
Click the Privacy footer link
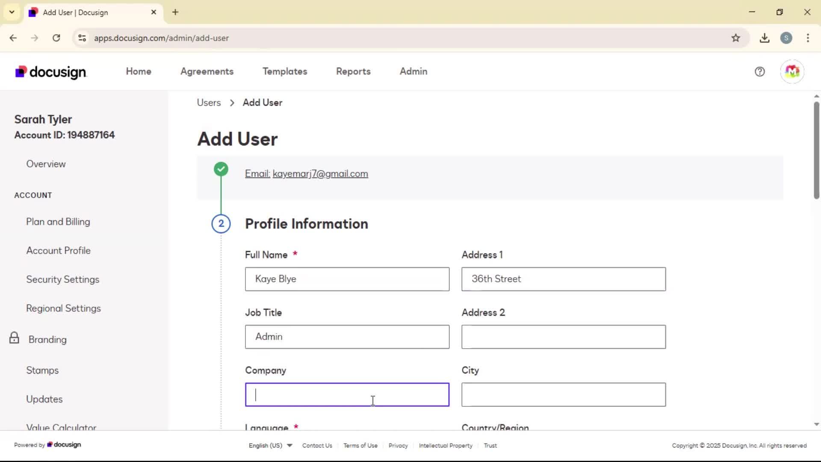(x=398, y=445)
